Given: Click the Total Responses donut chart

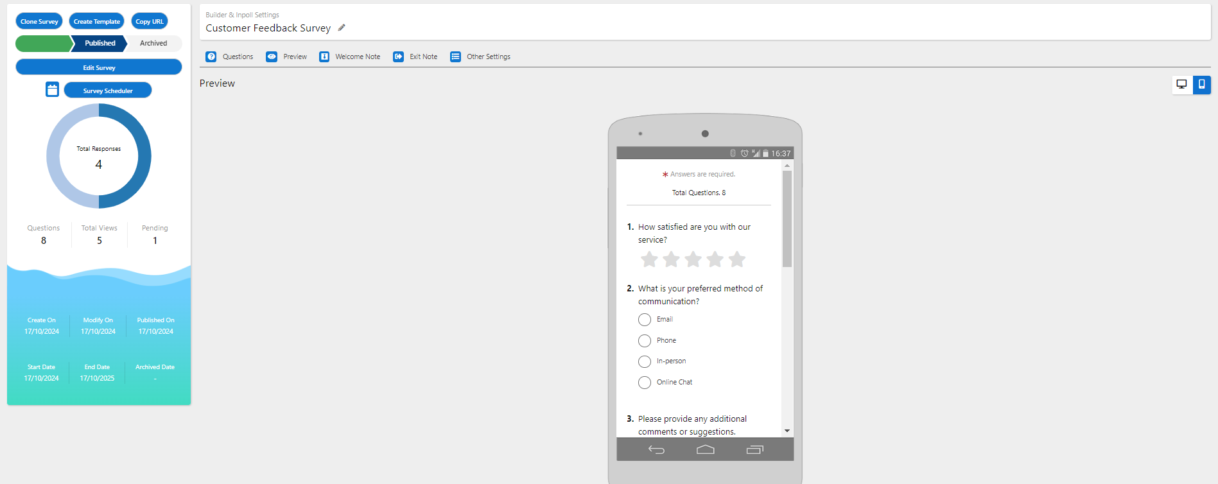Looking at the screenshot, I should tap(99, 156).
